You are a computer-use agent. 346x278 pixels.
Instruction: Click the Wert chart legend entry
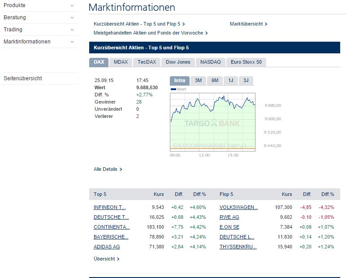coord(178,89)
